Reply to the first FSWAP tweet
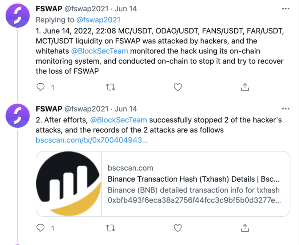 [41, 87]
